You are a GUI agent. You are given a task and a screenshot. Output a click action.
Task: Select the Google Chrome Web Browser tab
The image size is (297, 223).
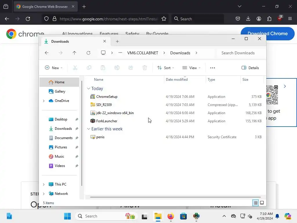coord(46,6)
